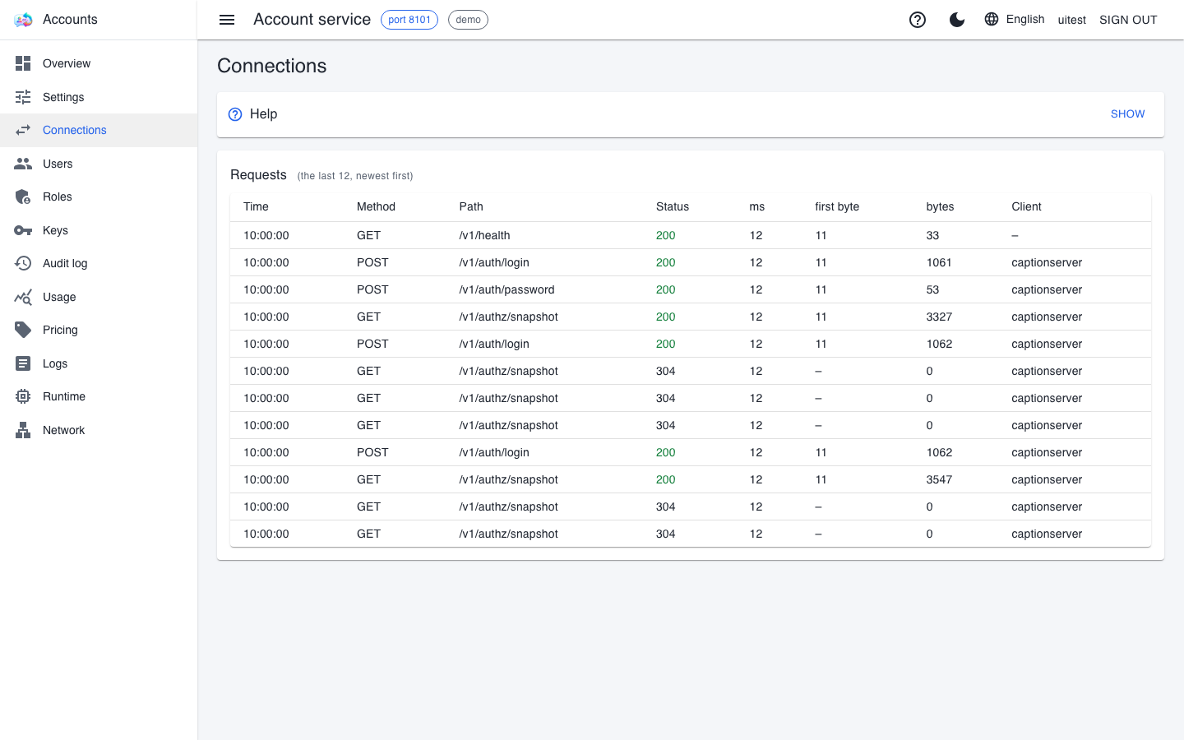The image size is (1184, 740).
Task: Expand the Help section with SHOW
Action: click(1127, 114)
